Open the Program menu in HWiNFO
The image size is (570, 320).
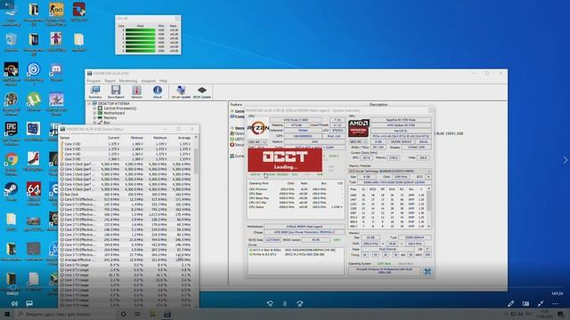94,81
